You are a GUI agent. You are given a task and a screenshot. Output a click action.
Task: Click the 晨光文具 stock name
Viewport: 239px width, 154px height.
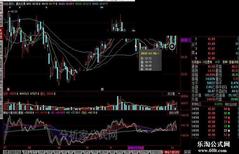(20, 4)
